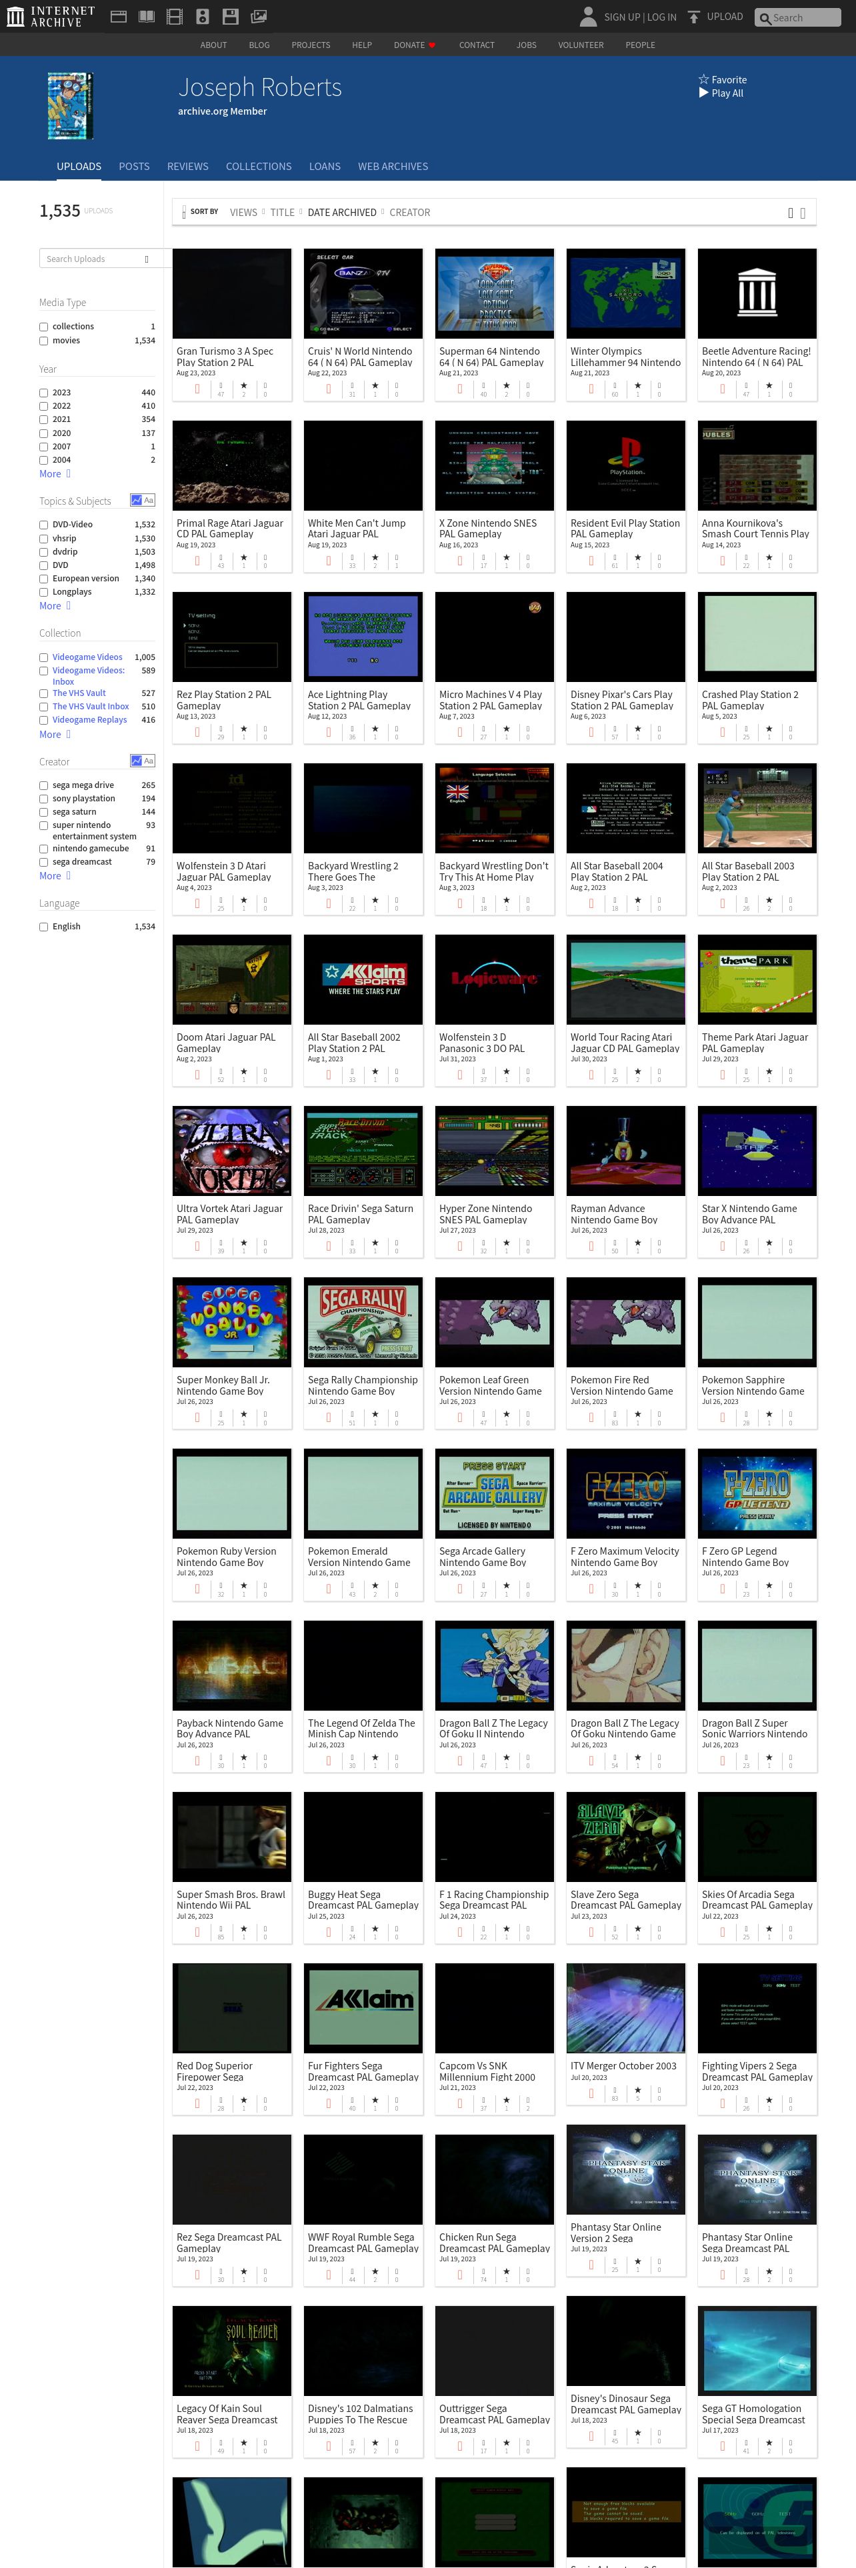The image size is (856, 2568).
Task: Open the Texts book icon in top bar
Action: [147, 16]
